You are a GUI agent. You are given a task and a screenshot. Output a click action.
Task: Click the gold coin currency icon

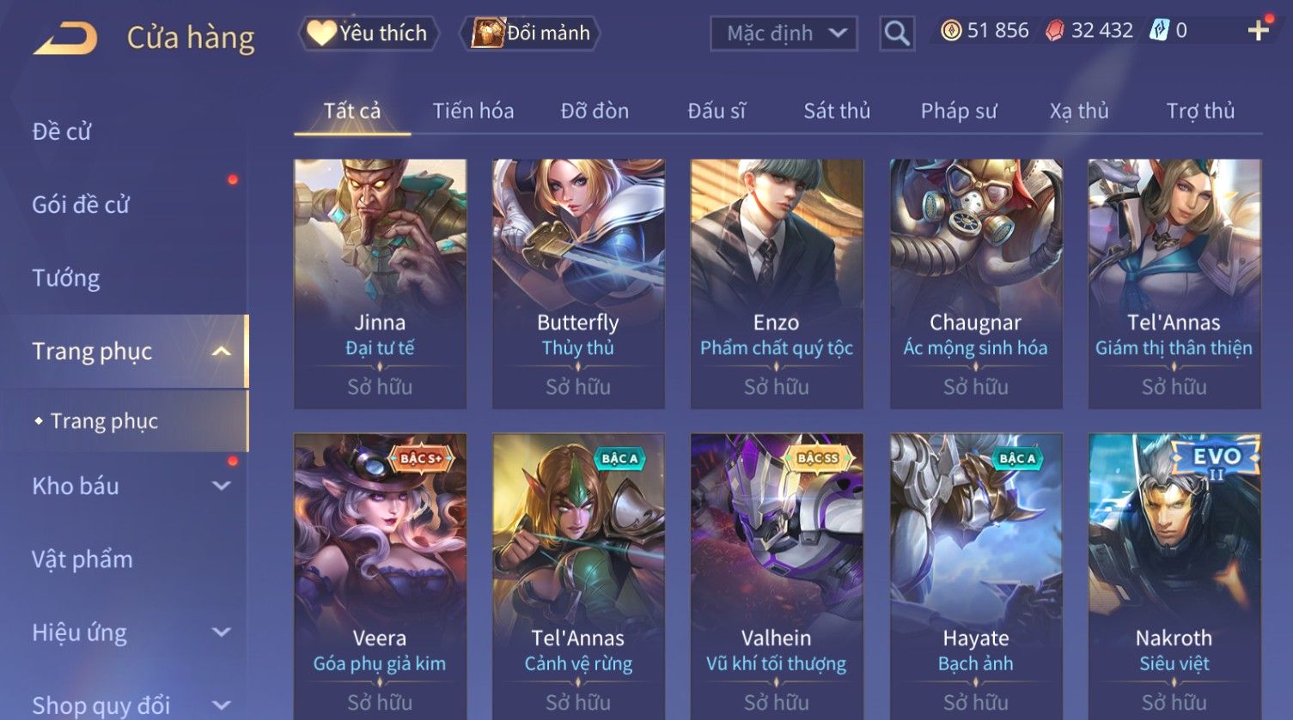click(951, 32)
